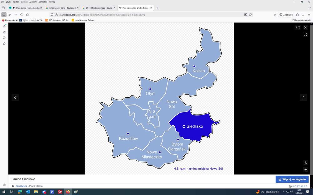Switch to rynek wtórny co to tab
313x195 pixels.
tap(62, 8)
